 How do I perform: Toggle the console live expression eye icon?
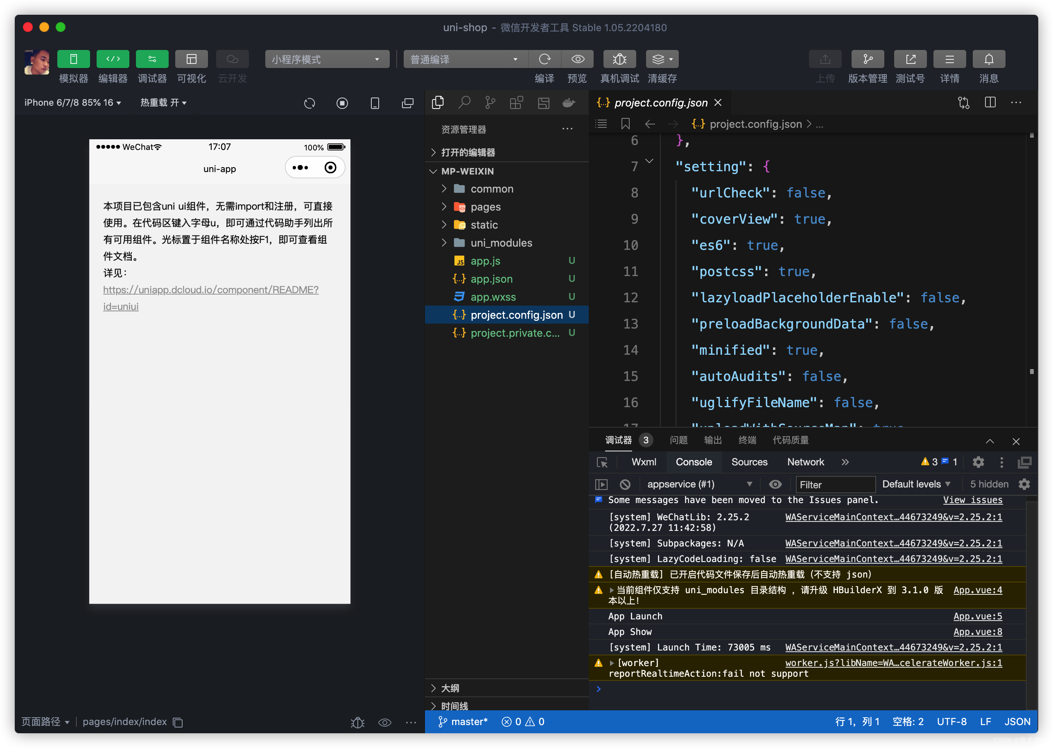click(x=775, y=484)
